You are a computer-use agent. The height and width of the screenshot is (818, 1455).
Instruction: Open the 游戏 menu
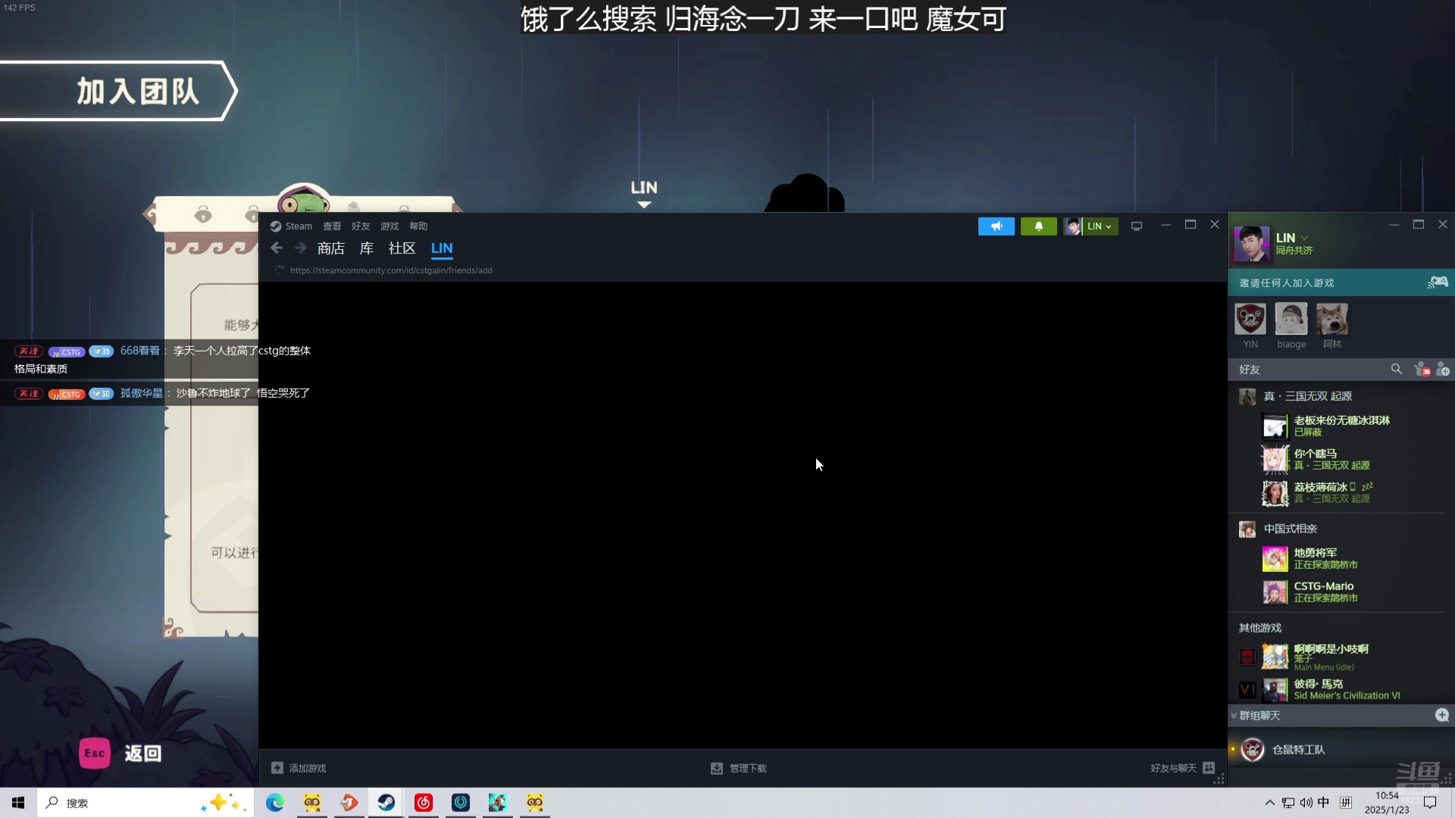coord(390,226)
